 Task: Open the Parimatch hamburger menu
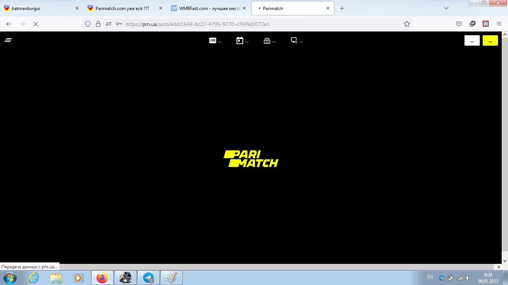tap(8, 40)
